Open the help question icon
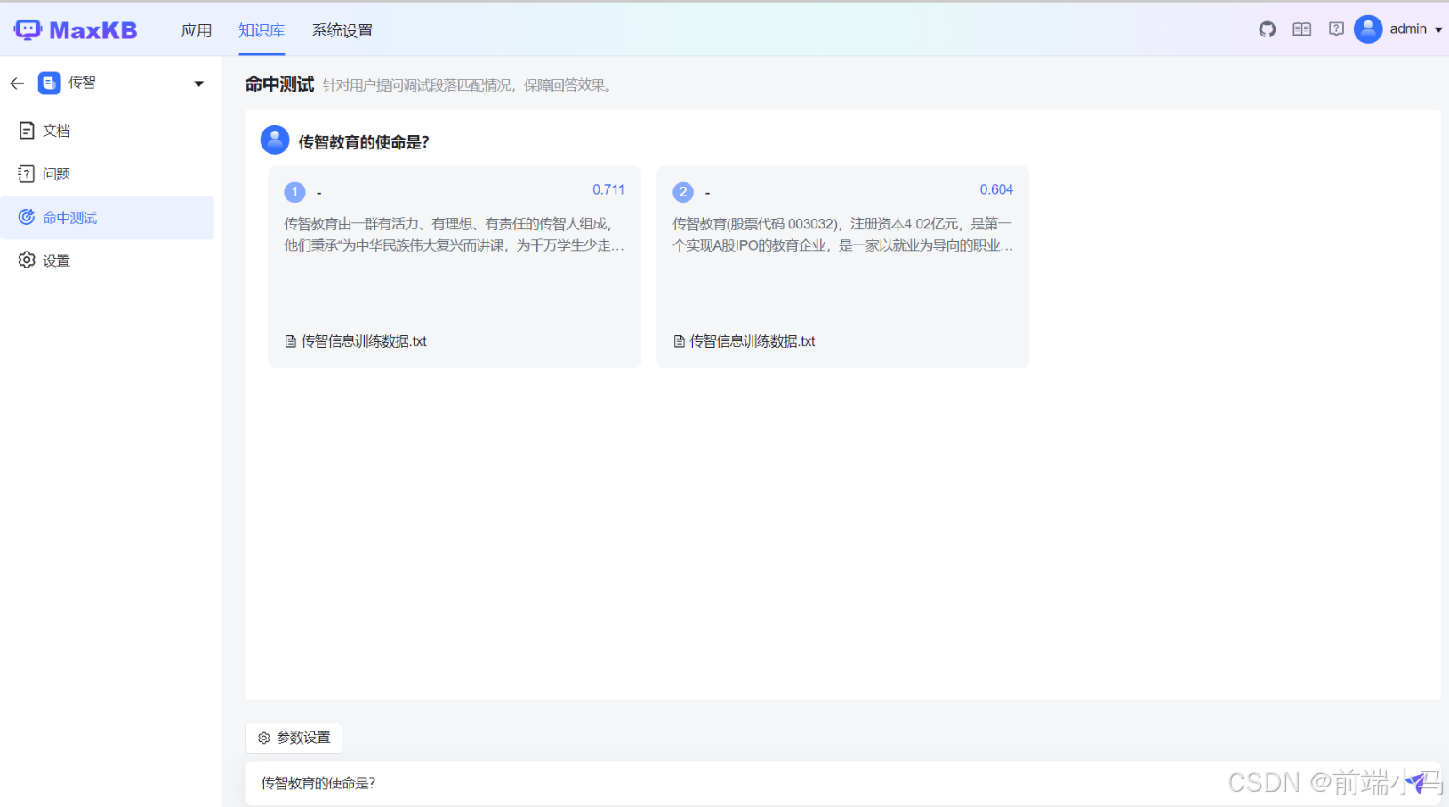This screenshot has width=1449, height=807. (x=1336, y=29)
